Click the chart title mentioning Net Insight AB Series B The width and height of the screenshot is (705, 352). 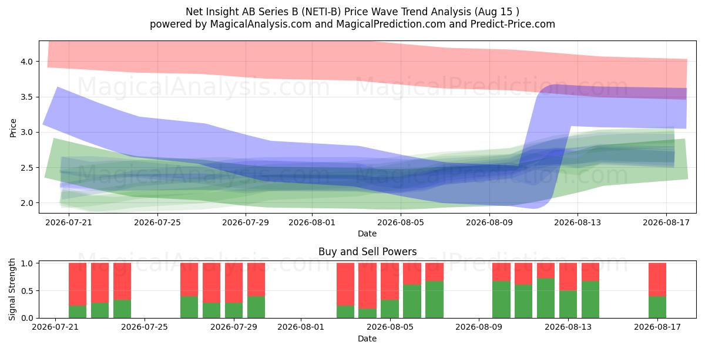(x=352, y=11)
